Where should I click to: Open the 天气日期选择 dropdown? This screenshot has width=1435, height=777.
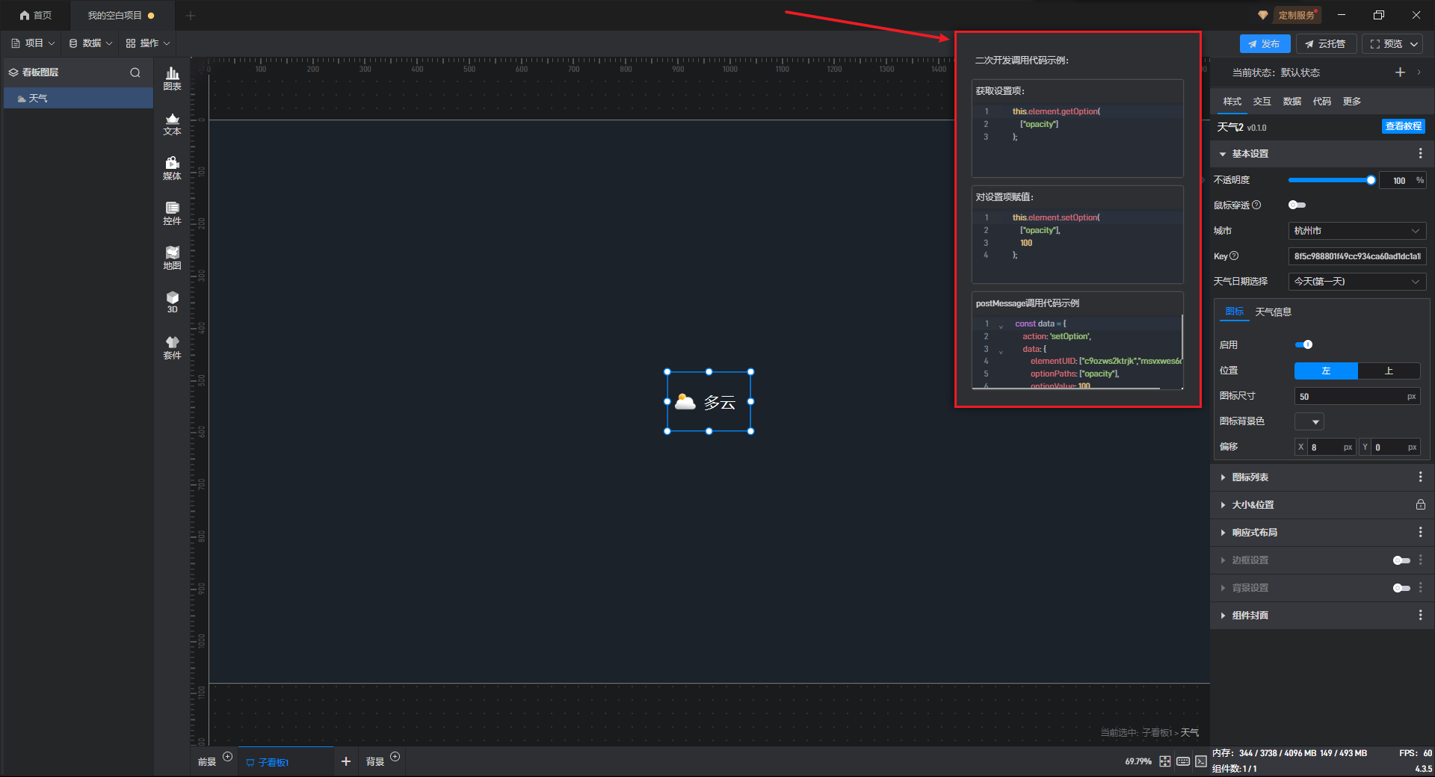point(1357,282)
